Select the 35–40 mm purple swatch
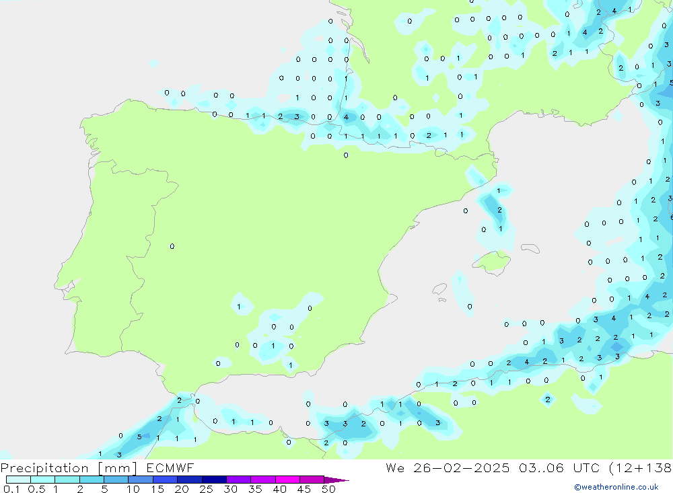The width and height of the screenshot is (673, 493). tap(263, 480)
